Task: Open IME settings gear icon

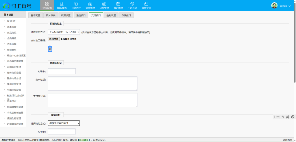Action: 293,117
